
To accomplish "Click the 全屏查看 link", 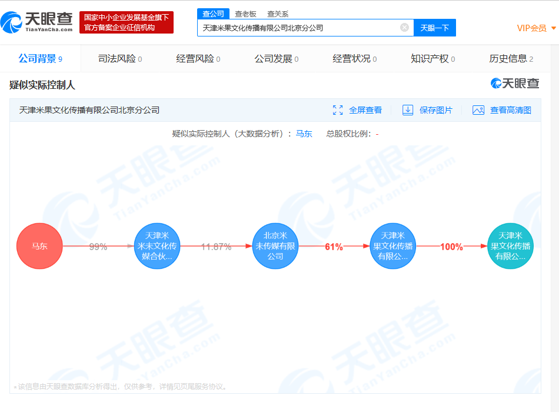I will click(x=365, y=110).
